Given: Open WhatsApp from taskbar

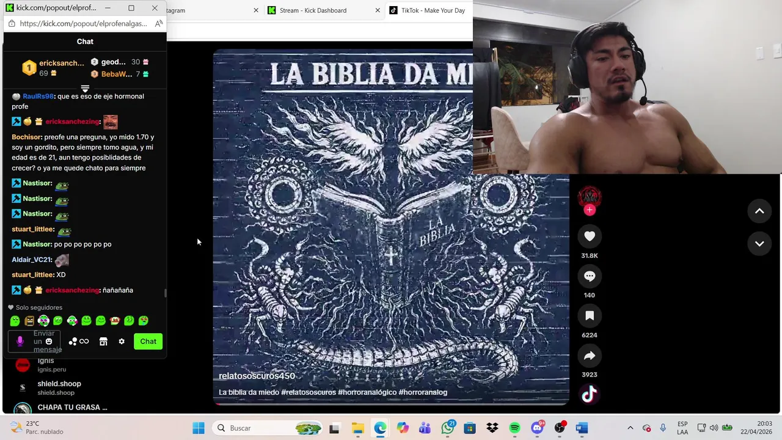Looking at the screenshot, I should coord(448,428).
